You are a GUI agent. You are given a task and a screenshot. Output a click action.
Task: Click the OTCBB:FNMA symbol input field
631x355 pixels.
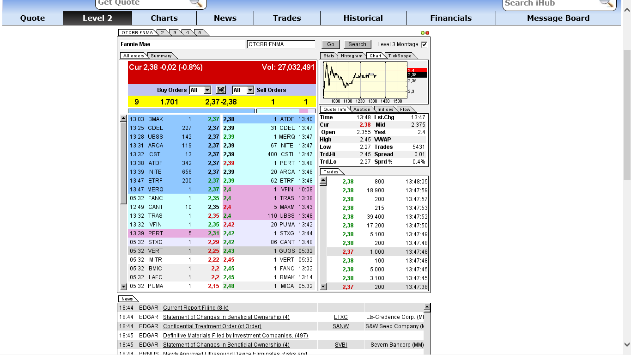[x=282, y=44]
